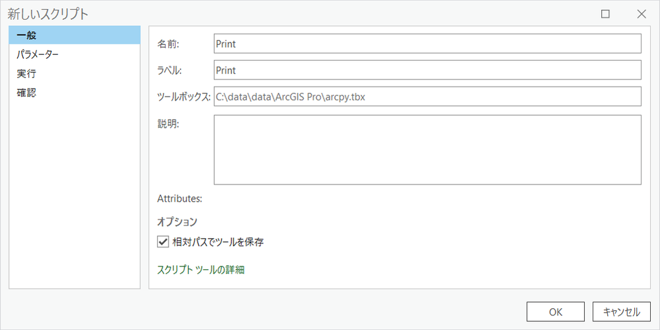Viewport: 660px width, 330px height.
Task: Click inside the 説明 text area
Action: [427, 149]
